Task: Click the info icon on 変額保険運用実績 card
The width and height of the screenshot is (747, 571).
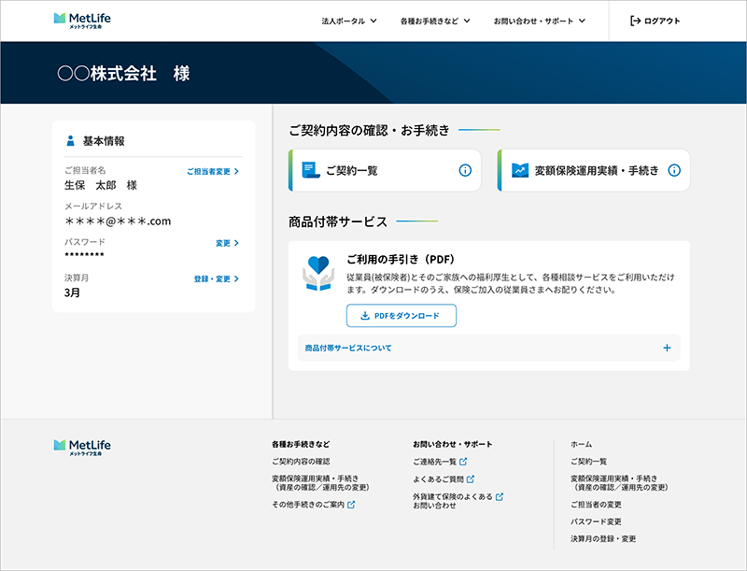Action: click(x=674, y=170)
